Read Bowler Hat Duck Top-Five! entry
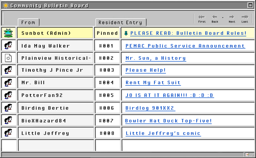This screenshot has width=256, height=158. tap(168, 121)
